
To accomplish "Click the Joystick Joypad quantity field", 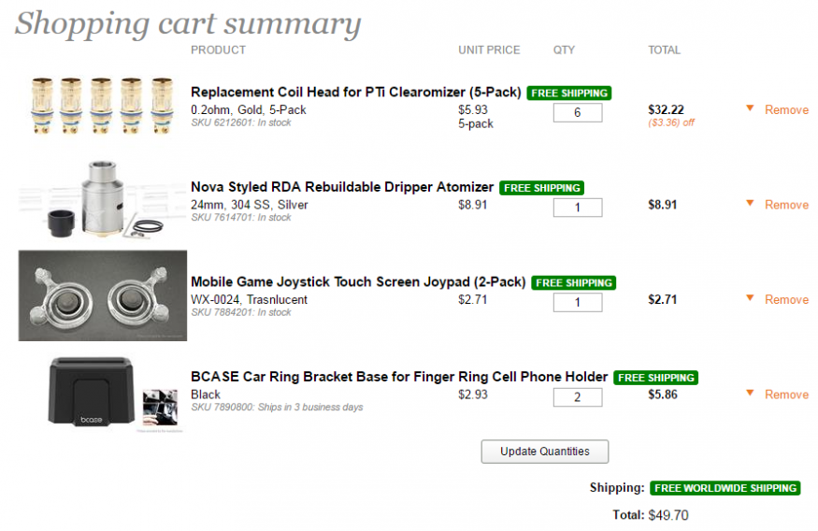I will (578, 303).
